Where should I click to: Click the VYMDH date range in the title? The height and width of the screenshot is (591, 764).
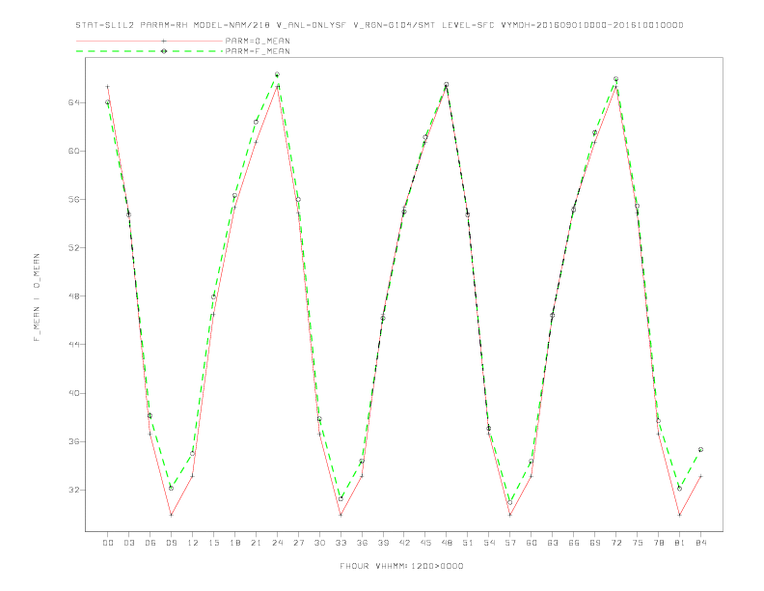point(592,25)
